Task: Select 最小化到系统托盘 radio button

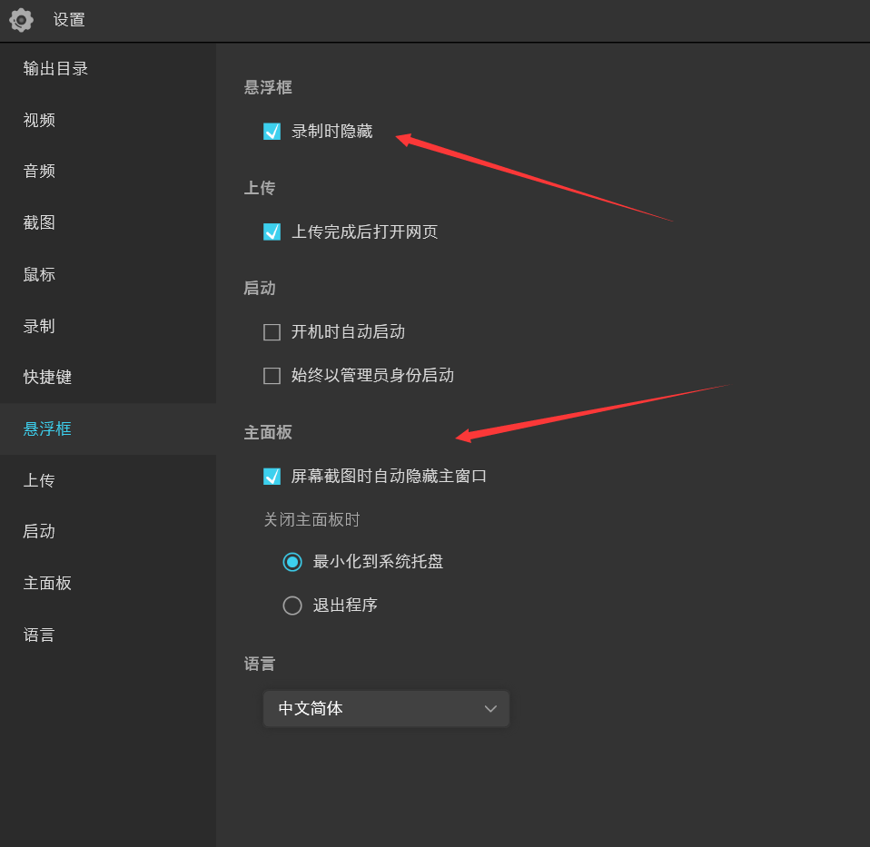Action: (292, 562)
